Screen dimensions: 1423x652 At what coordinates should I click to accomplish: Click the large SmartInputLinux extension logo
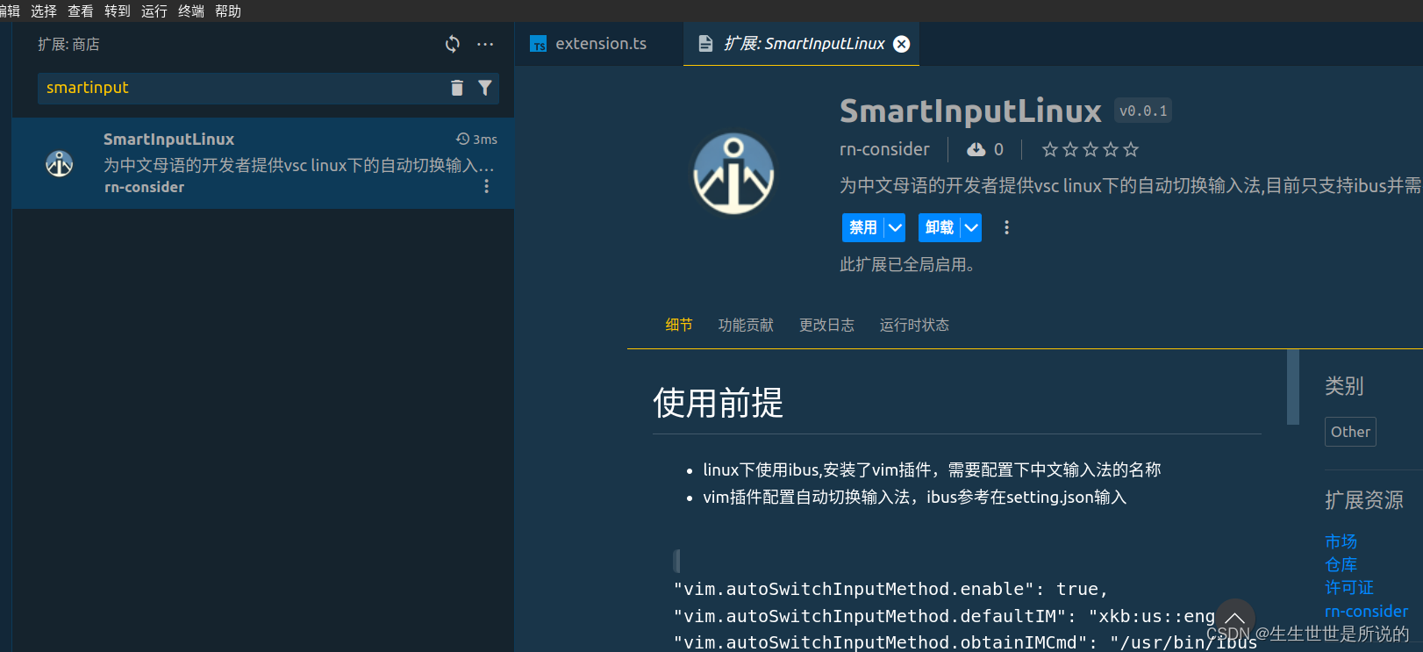733,174
